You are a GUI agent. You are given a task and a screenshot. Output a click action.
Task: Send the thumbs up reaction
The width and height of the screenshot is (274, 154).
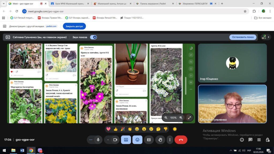[116, 129]
